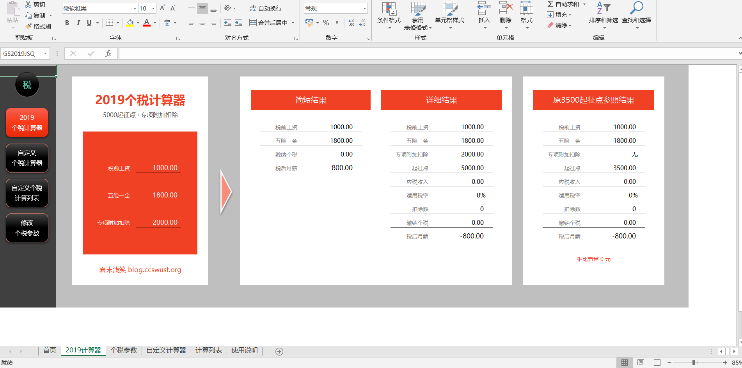Open Conditional Formatting (条件格式)
Viewport: 742px width, 368px height.
click(389, 15)
